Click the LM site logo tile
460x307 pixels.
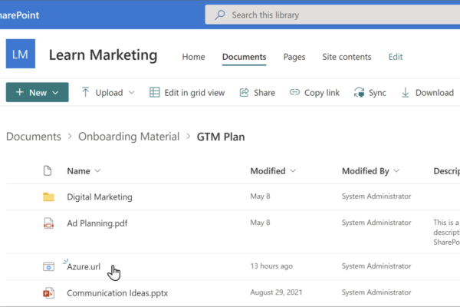(x=21, y=54)
